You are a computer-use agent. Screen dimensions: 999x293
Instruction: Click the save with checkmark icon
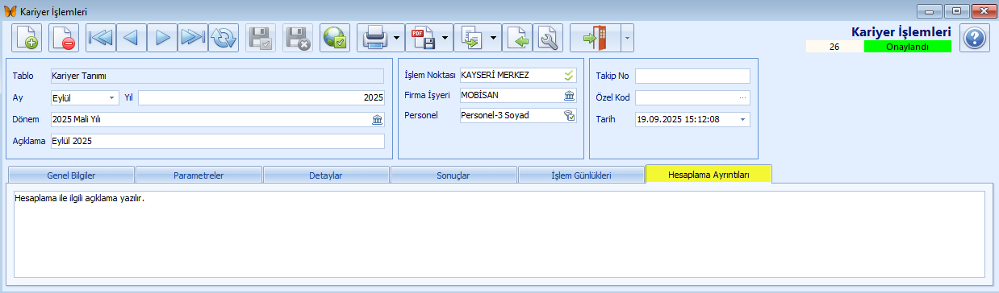pyautogui.click(x=261, y=38)
